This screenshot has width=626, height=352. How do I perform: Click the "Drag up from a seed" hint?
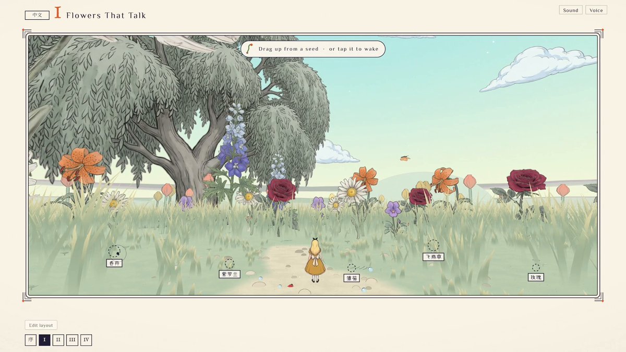(313, 49)
